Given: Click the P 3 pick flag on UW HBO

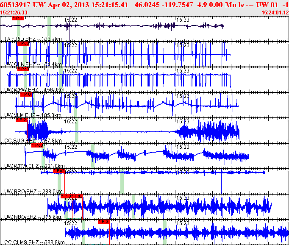Looking at the screenshot, I should [x=67, y=196].
